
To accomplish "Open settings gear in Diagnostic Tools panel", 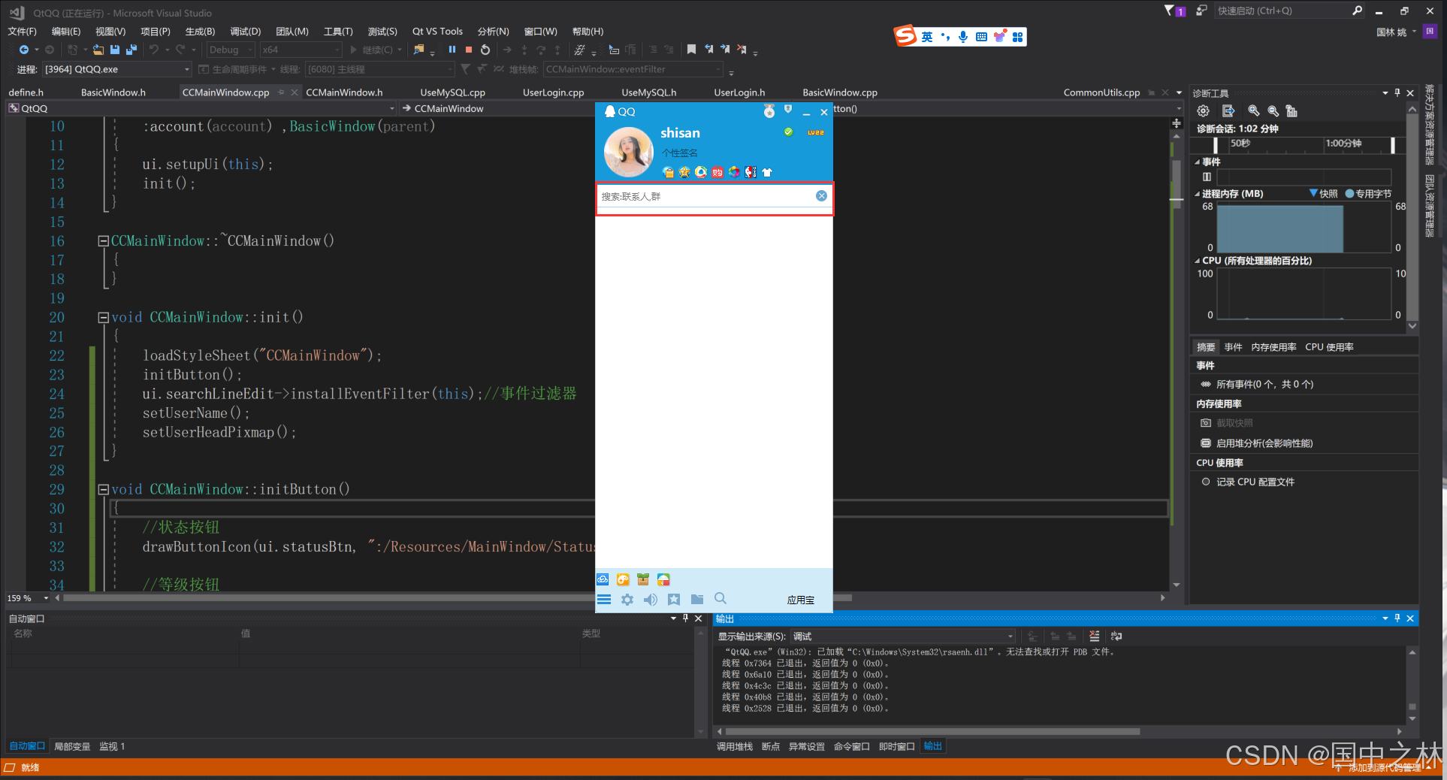I will click(x=1204, y=111).
